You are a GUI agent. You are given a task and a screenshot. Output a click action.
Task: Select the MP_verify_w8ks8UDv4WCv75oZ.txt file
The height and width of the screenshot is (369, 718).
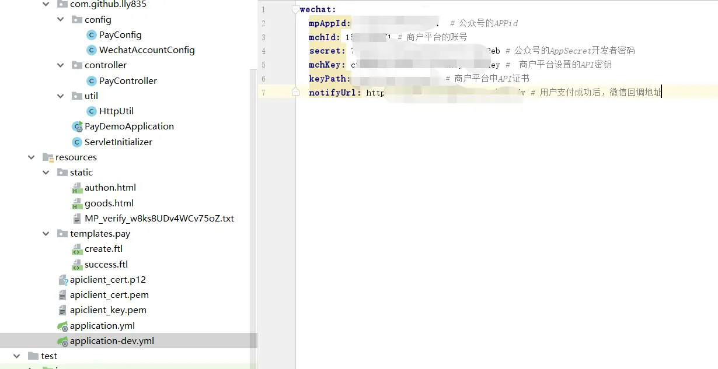coord(159,219)
